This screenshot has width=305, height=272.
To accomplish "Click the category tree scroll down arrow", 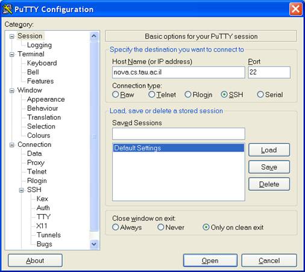I will tap(94, 244).
